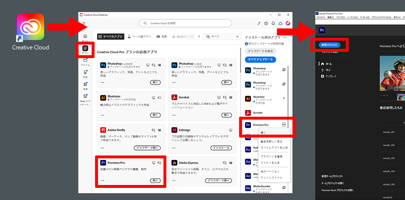Image resolution: width=405 pixels, height=200 pixels.
Task: Click the 開く button on the Acrobat card
Action: point(227,115)
